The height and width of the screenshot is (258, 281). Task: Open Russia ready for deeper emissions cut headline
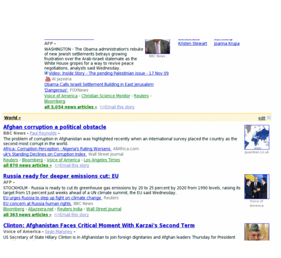pos(61,176)
